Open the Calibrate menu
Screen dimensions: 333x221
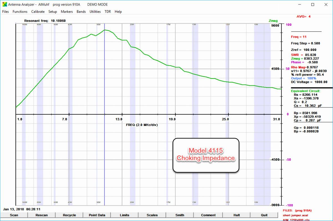38,12
